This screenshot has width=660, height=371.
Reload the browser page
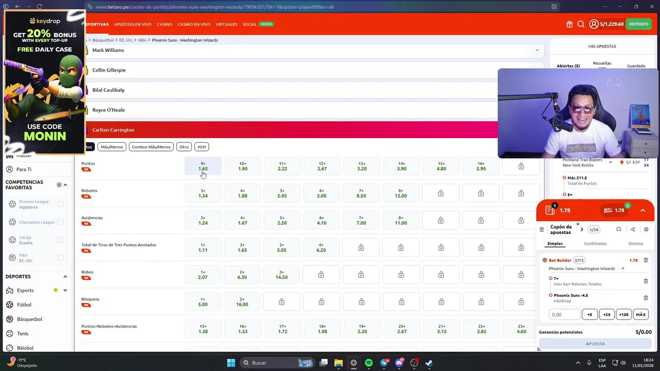(39, 7)
